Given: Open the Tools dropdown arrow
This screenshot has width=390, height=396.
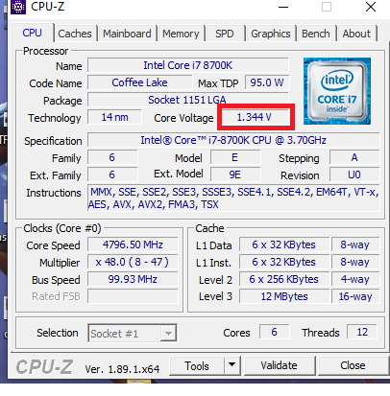Looking at the screenshot, I should click(x=232, y=365).
